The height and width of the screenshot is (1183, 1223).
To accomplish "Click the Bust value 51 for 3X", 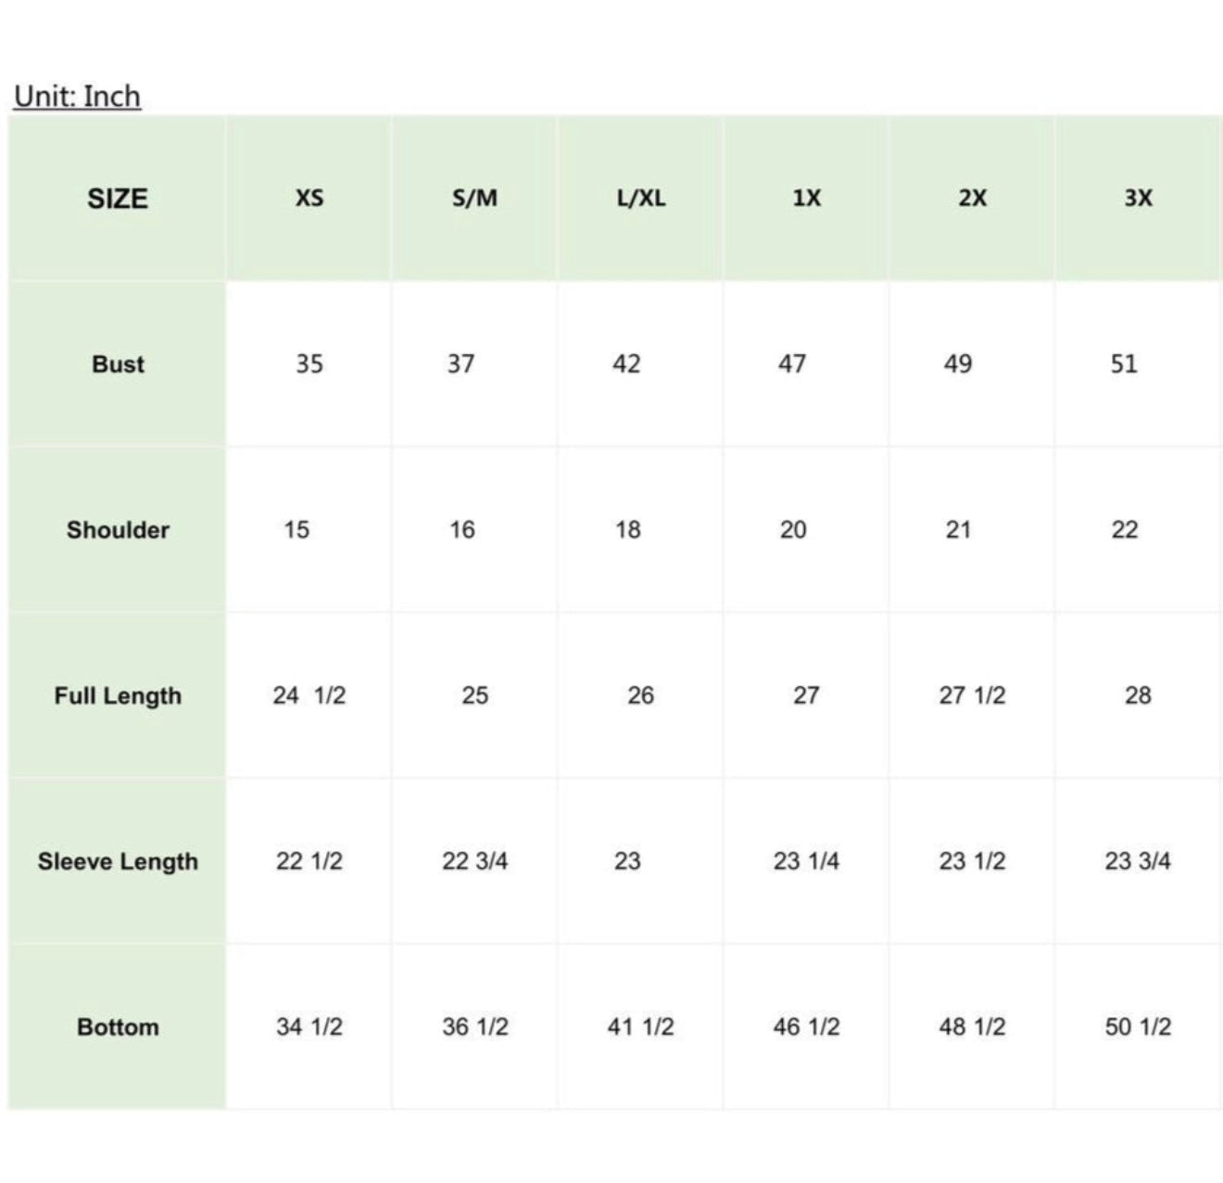I will point(1124,363).
